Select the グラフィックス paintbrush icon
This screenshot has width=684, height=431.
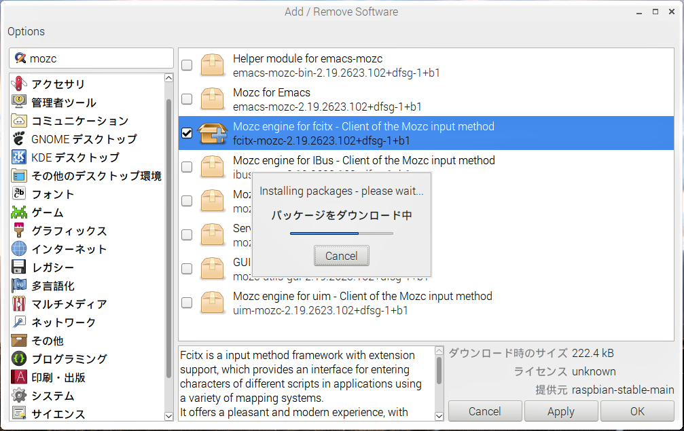click(19, 230)
